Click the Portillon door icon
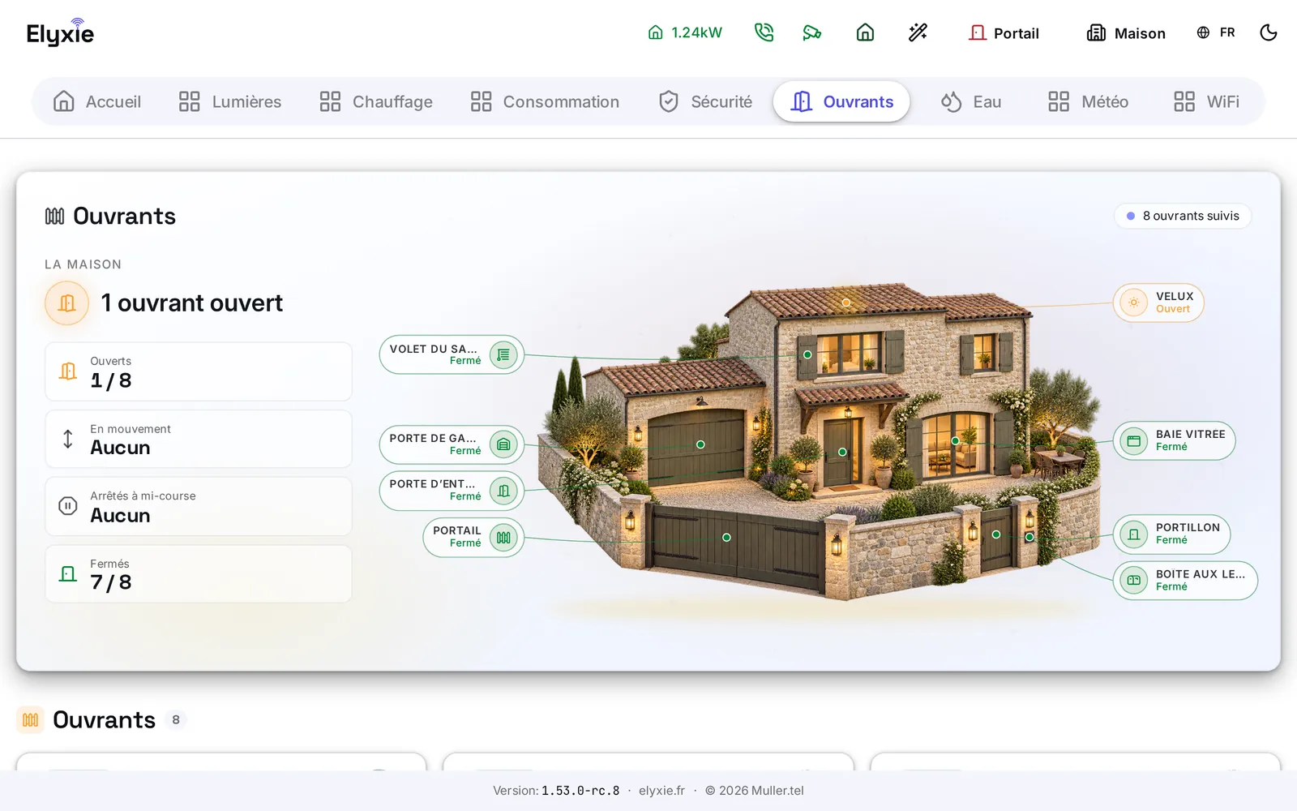Image resolution: width=1297 pixels, height=811 pixels. pyautogui.click(x=1134, y=534)
